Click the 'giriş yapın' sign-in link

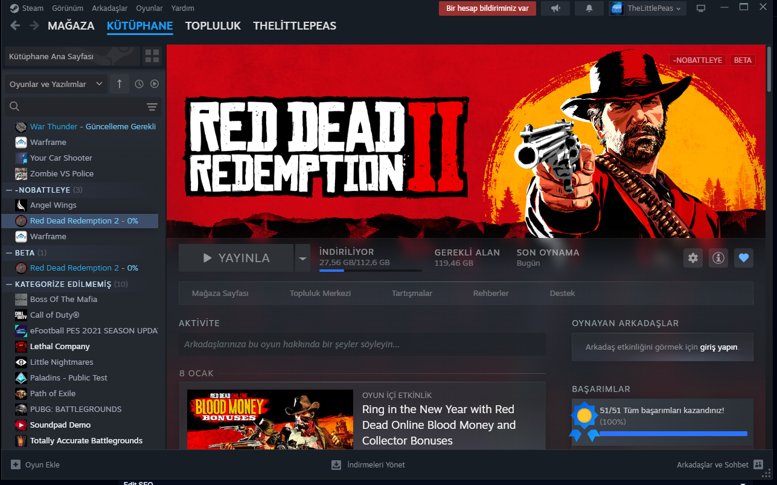click(x=718, y=347)
